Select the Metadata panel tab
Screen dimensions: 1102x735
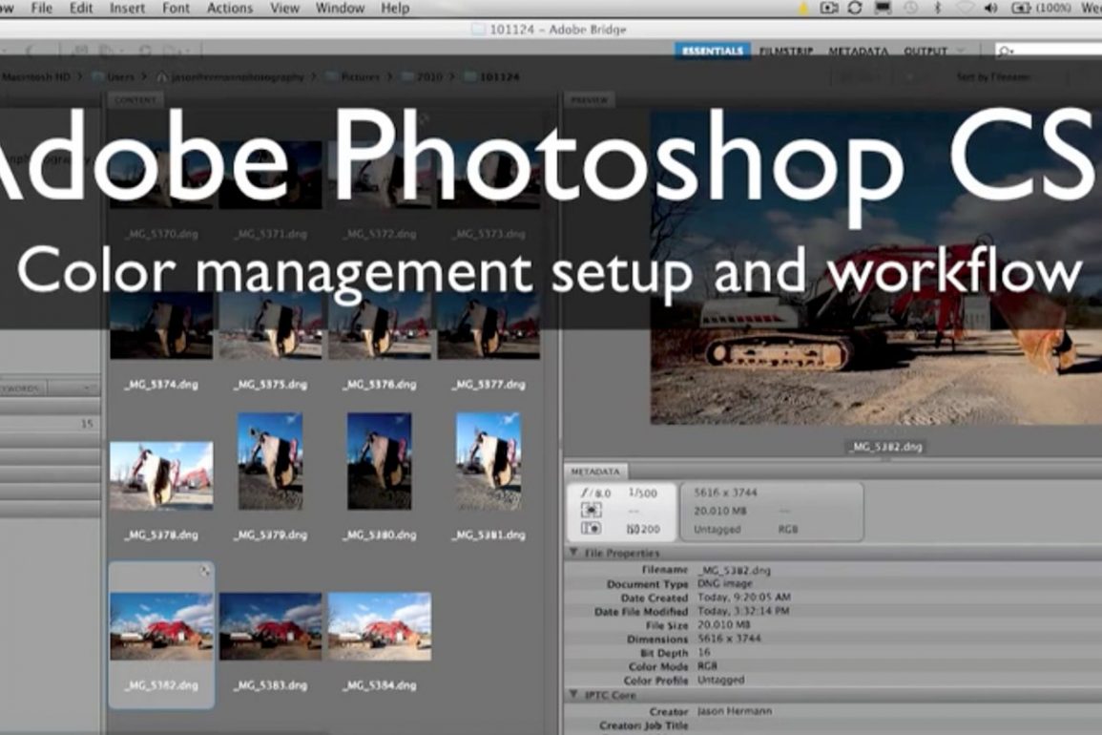595,472
